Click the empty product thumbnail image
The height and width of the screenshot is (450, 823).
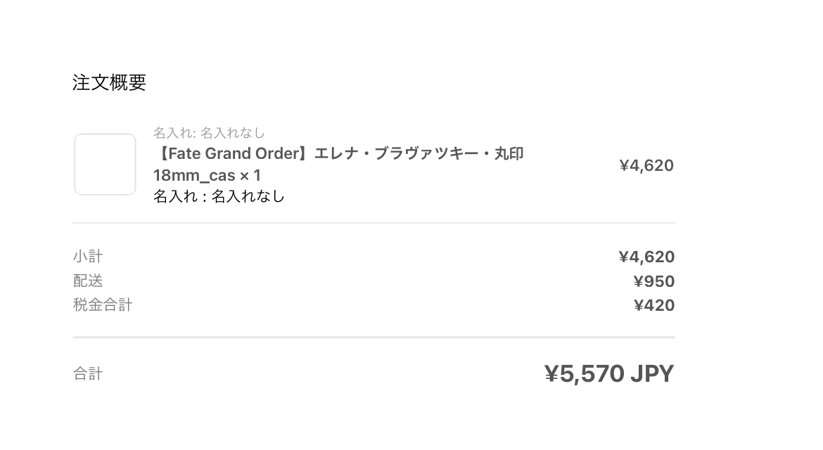click(105, 165)
